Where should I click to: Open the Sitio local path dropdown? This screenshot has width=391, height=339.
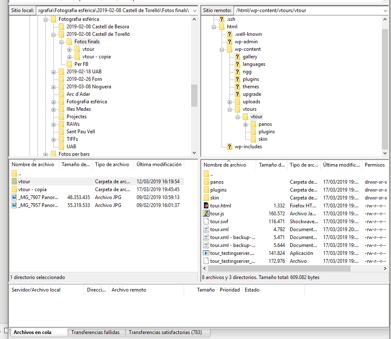[x=195, y=10]
